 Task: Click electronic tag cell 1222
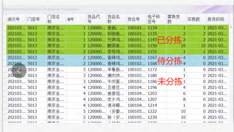click(x=152, y=111)
